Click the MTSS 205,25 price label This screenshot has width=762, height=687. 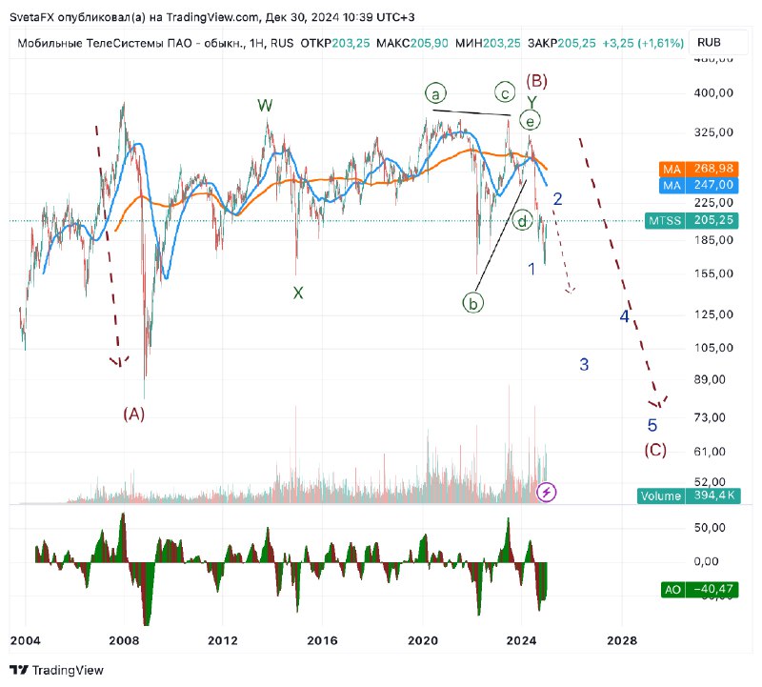point(692,220)
